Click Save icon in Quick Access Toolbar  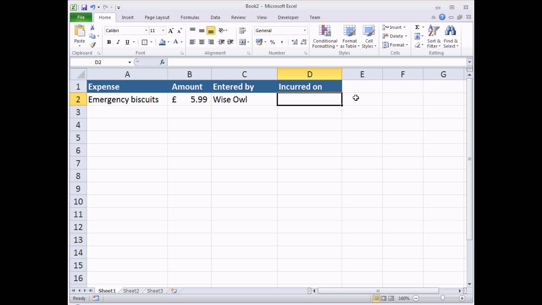[84, 7]
